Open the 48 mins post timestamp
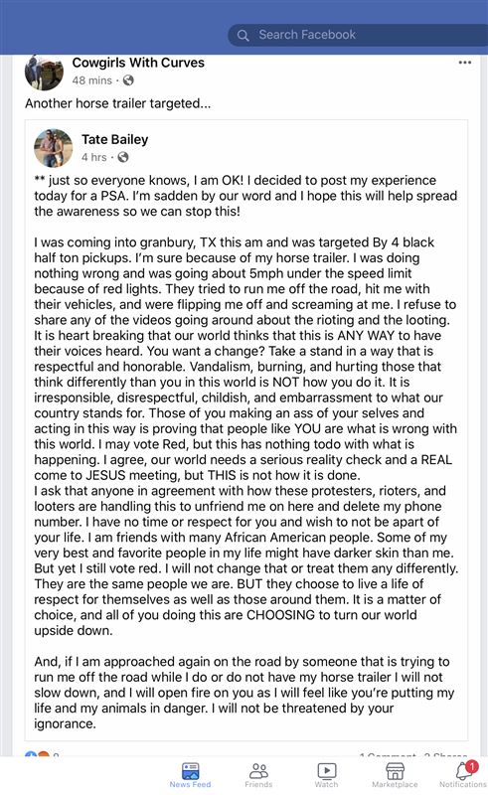488x795 pixels. pos(91,80)
